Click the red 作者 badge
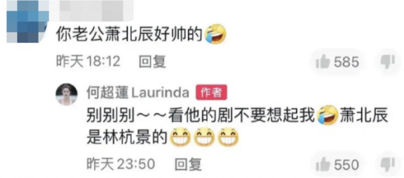 tap(211, 92)
